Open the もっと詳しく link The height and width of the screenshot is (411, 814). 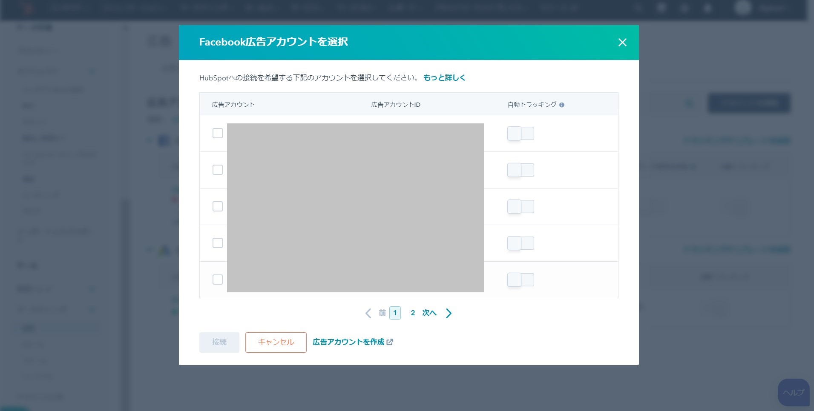444,77
